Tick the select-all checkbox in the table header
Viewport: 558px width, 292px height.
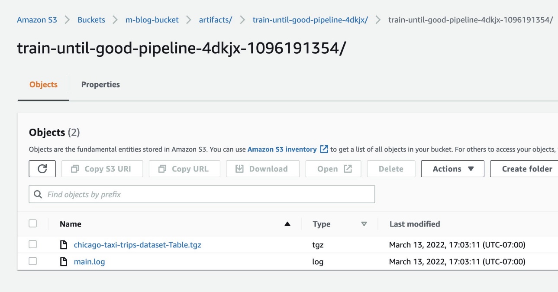[33, 224]
